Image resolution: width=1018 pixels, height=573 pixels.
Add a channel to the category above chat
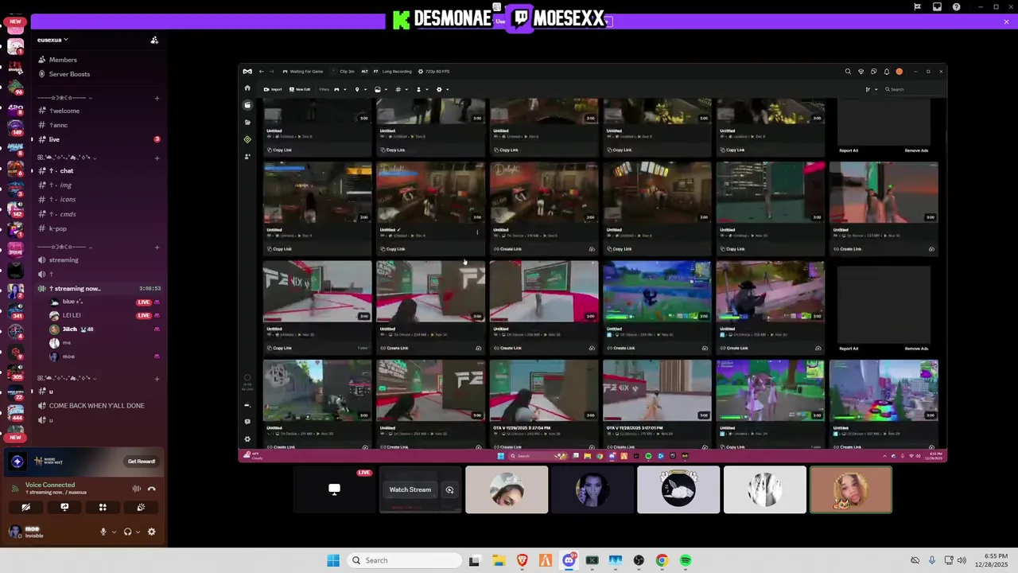(x=157, y=158)
